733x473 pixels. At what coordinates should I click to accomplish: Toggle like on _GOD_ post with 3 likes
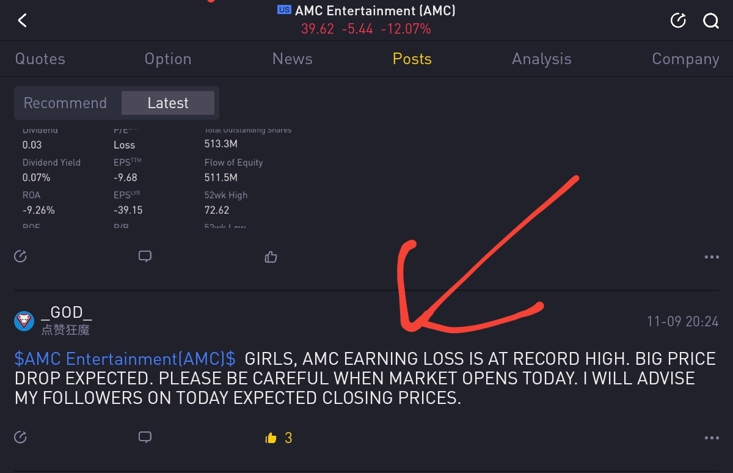point(279,438)
